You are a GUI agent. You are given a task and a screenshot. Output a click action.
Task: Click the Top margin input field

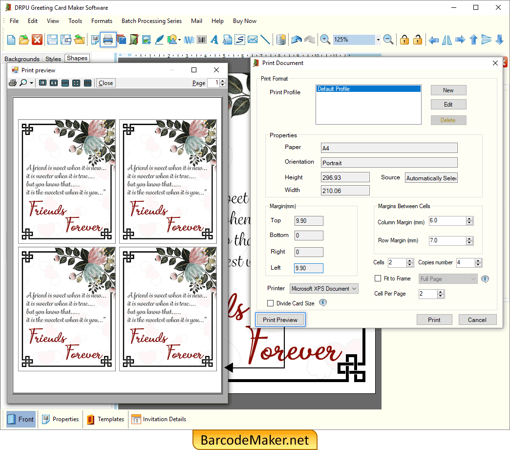309,221
